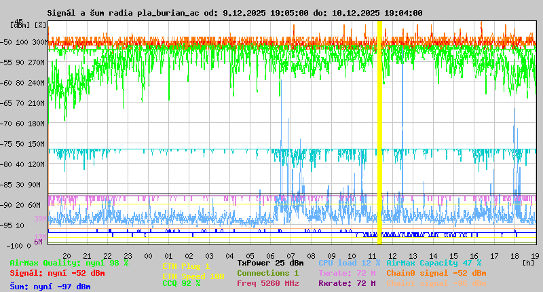Select the 'ETH Plug 1' legend label
The image size is (543, 292).
pyautogui.click(x=186, y=266)
